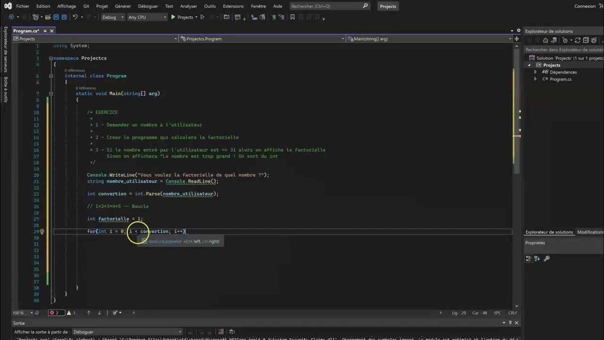The width and height of the screenshot is (604, 340).
Task: Start without debugging using the hollow play icon
Action: (202, 17)
